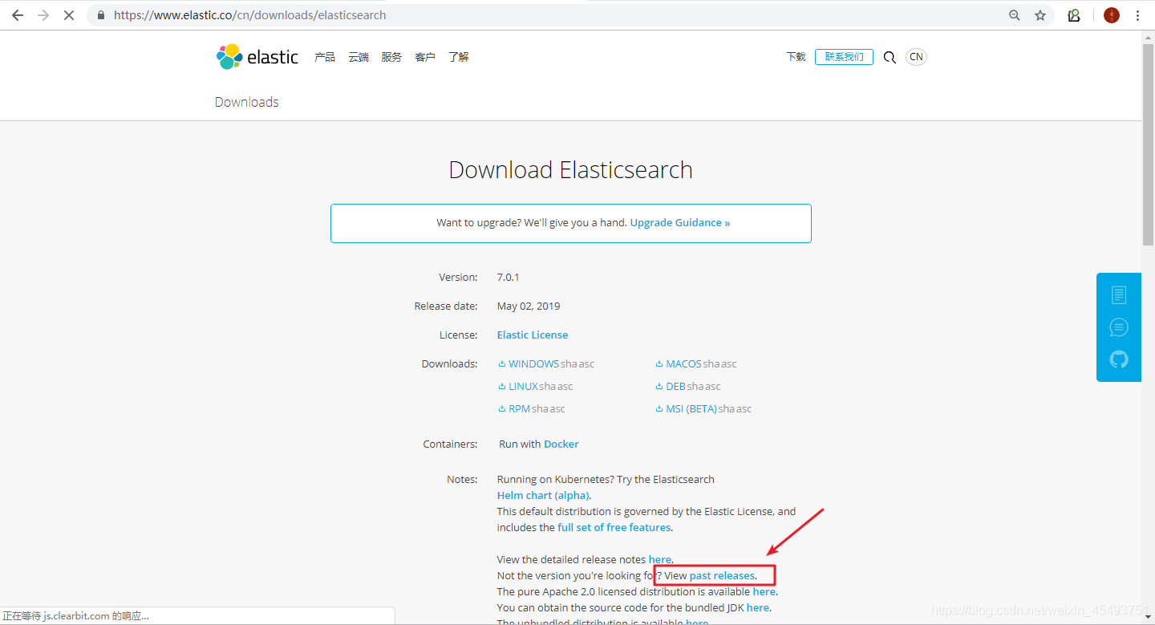This screenshot has width=1155, height=625.
Task: Switch language using the CN badge
Action: click(916, 57)
